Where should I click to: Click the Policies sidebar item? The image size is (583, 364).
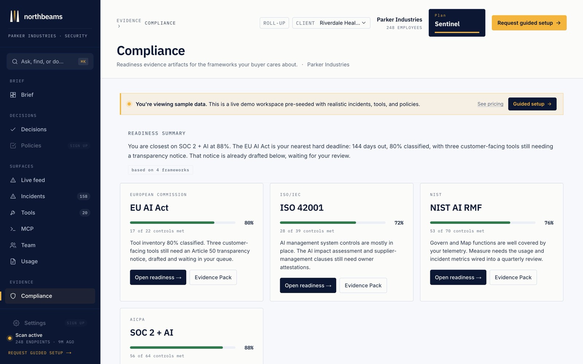pyautogui.click(x=50, y=146)
